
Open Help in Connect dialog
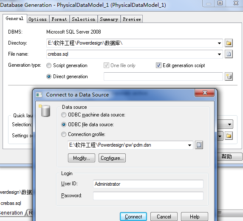(195, 217)
